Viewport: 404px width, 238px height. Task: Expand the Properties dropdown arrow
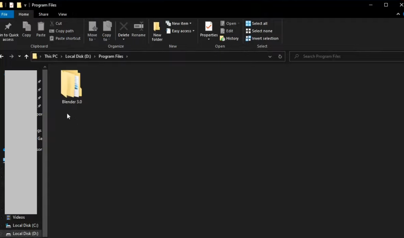209,39
